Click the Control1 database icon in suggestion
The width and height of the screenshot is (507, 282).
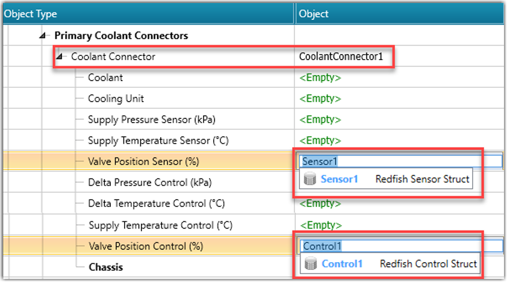tap(312, 264)
